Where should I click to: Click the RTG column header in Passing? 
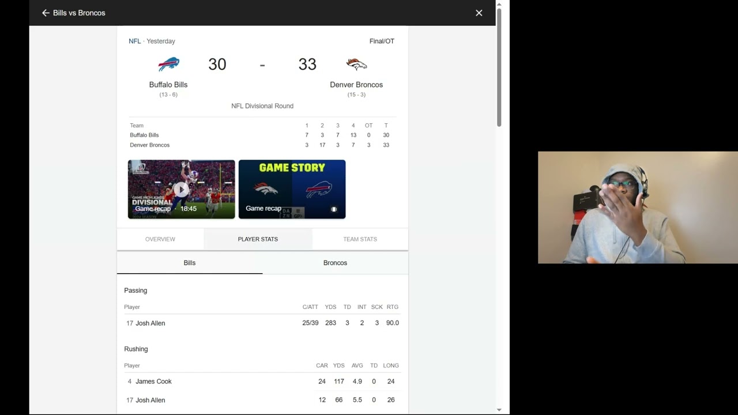pyautogui.click(x=393, y=307)
